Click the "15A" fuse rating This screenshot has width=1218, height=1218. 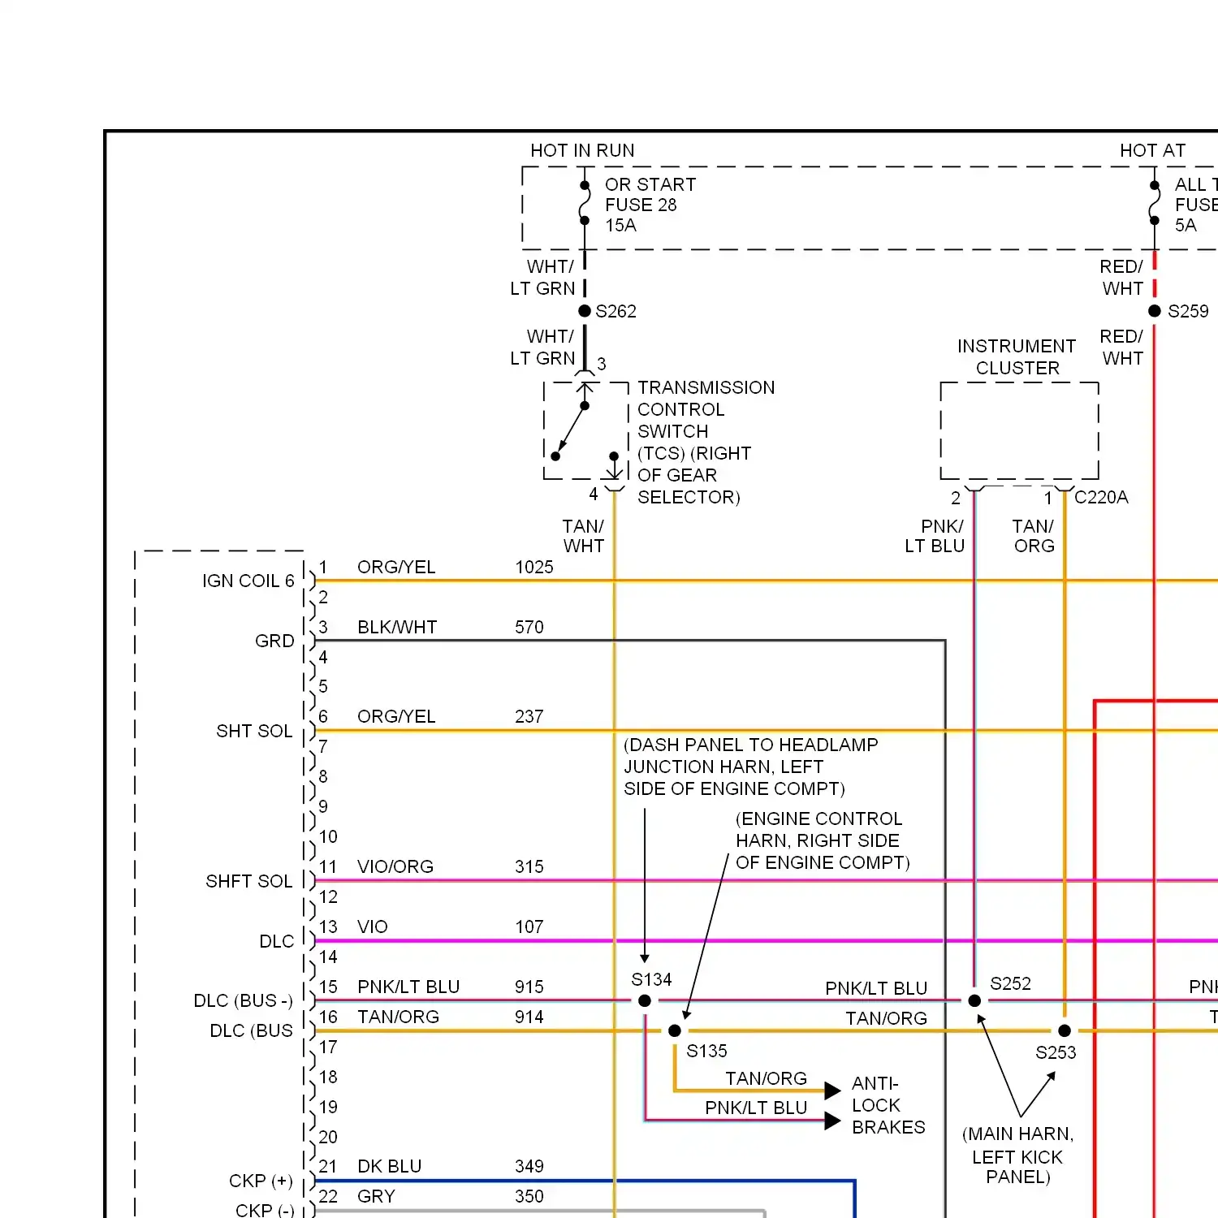click(x=620, y=225)
